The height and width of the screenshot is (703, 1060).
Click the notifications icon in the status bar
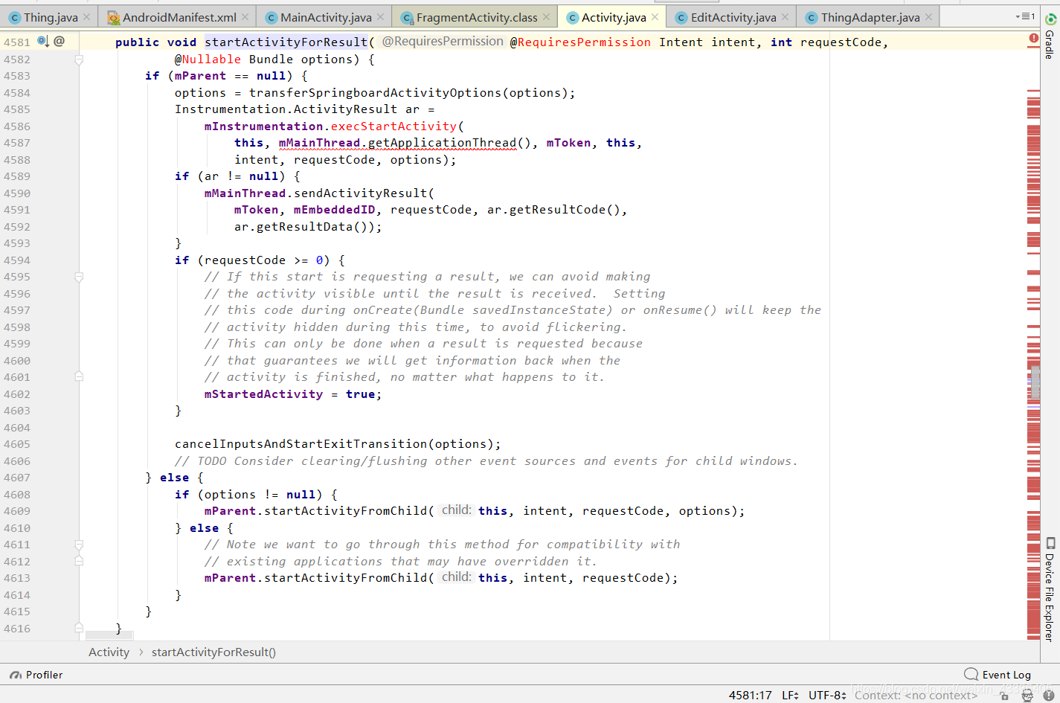pos(1048,696)
